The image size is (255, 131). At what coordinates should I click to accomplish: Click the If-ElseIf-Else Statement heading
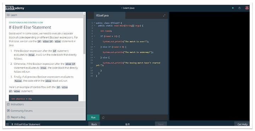click(30, 27)
